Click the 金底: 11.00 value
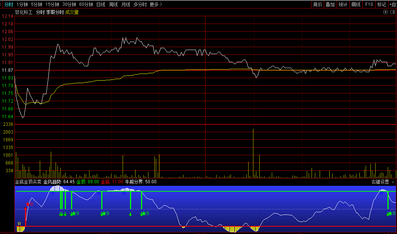This screenshot has height=234, width=397. pyautogui.click(x=112, y=182)
